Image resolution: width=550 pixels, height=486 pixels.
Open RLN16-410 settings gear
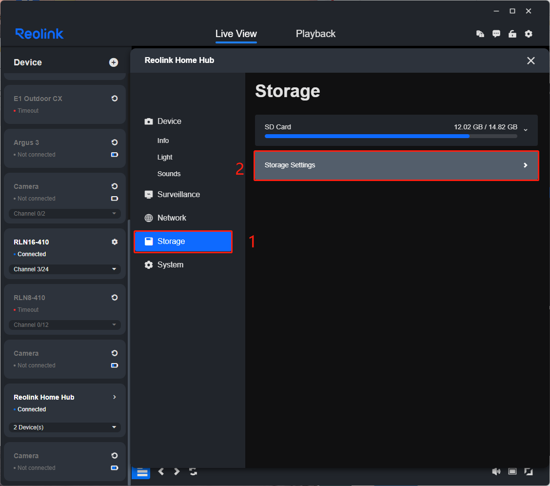pos(115,242)
